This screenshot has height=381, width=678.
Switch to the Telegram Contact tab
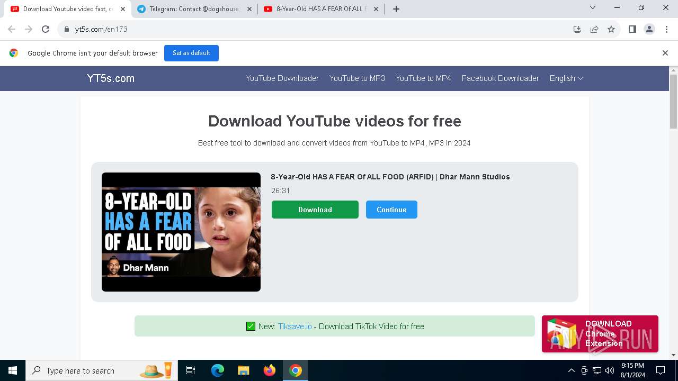pos(194,9)
